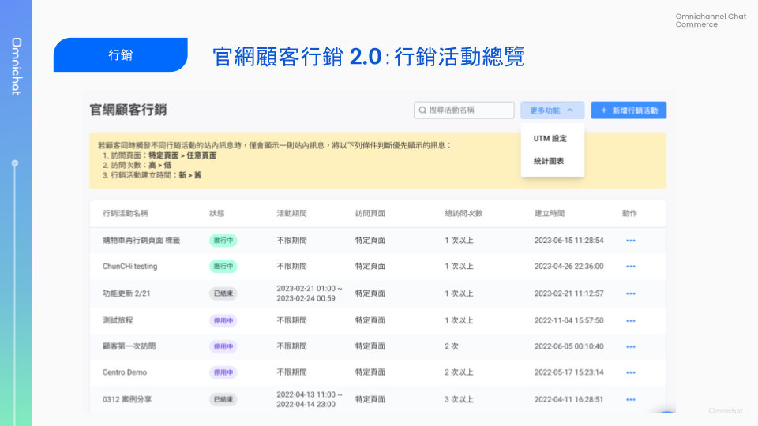Click the 2023-02-21 01:00 ~ 2023-02-24 00:59 period

click(x=310, y=293)
